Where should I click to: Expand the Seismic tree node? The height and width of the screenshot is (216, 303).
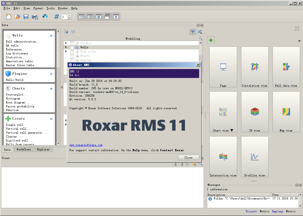coord(66,43)
